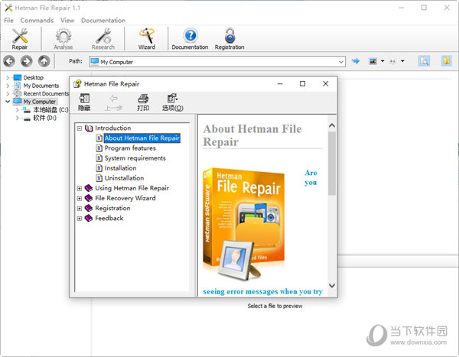Go back with the left arrow button
Screen dimensions: 459x357
pyautogui.click(x=9, y=61)
